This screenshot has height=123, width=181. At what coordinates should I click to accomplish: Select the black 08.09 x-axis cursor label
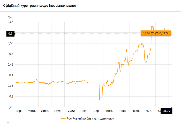pyautogui.click(x=166, y=111)
